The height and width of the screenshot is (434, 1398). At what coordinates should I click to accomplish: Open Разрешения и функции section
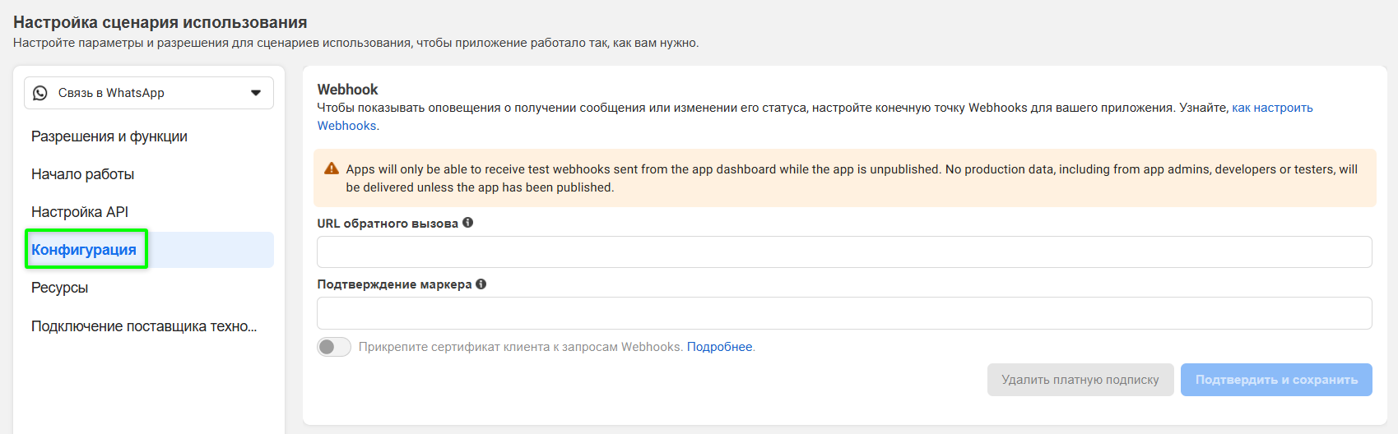click(109, 136)
